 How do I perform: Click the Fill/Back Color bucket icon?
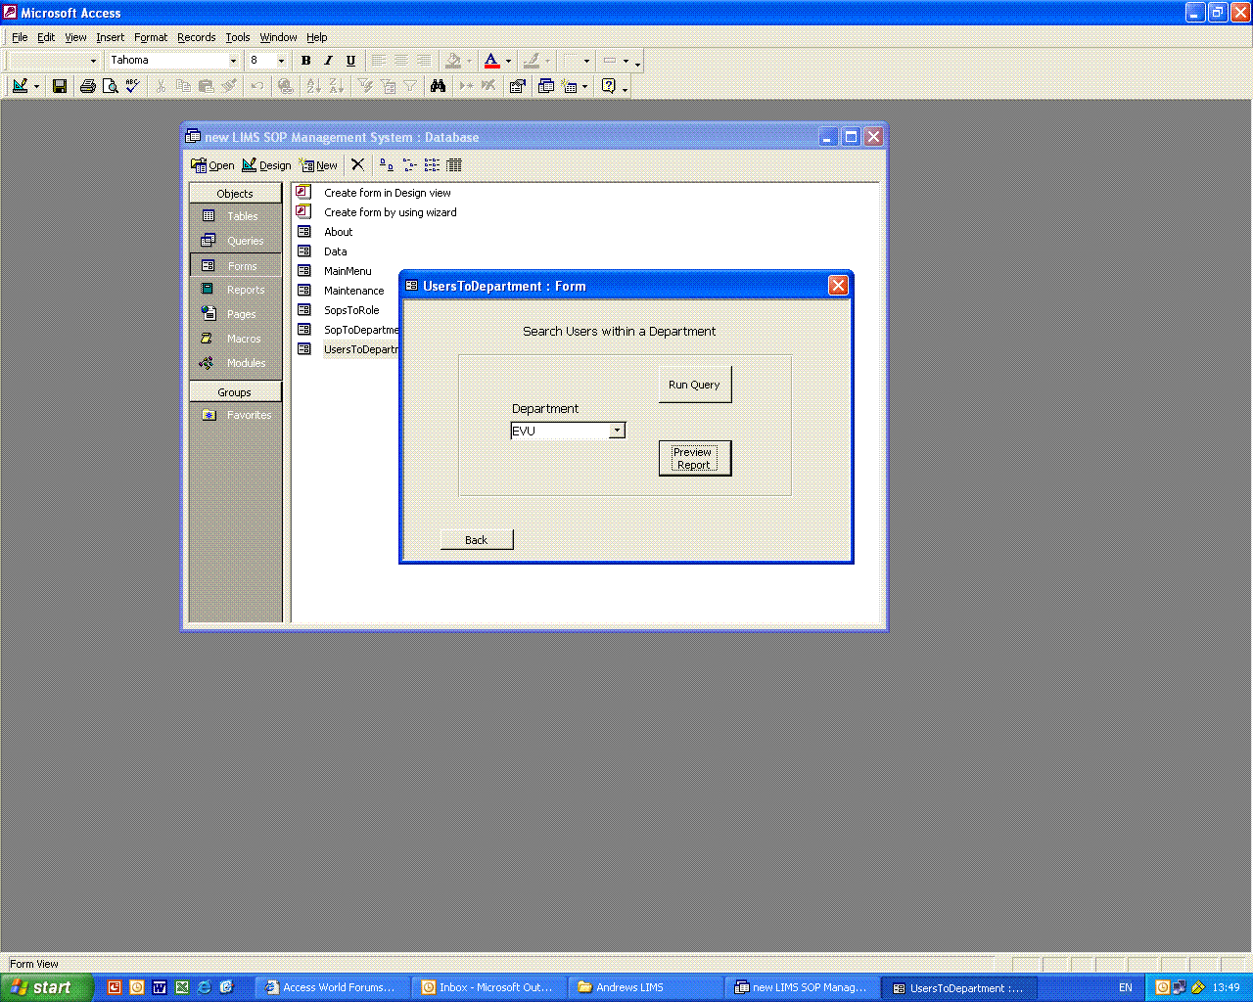(452, 61)
